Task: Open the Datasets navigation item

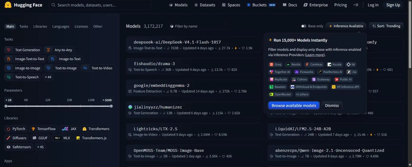Action: (x=205, y=5)
